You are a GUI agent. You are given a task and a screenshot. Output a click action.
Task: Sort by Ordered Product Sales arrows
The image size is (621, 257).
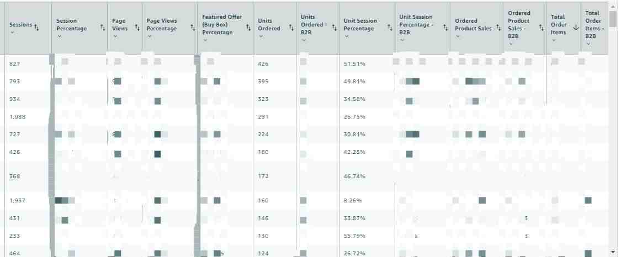[x=498, y=28]
